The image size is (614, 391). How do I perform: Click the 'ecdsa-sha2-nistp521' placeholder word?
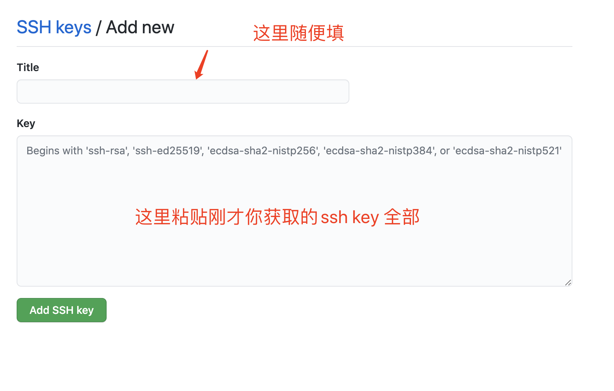click(x=507, y=151)
